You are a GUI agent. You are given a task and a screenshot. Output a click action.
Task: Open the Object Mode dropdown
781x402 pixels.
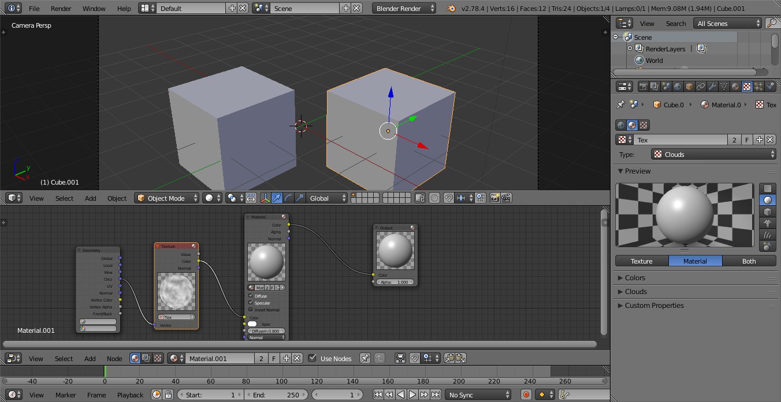(x=166, y=198)
